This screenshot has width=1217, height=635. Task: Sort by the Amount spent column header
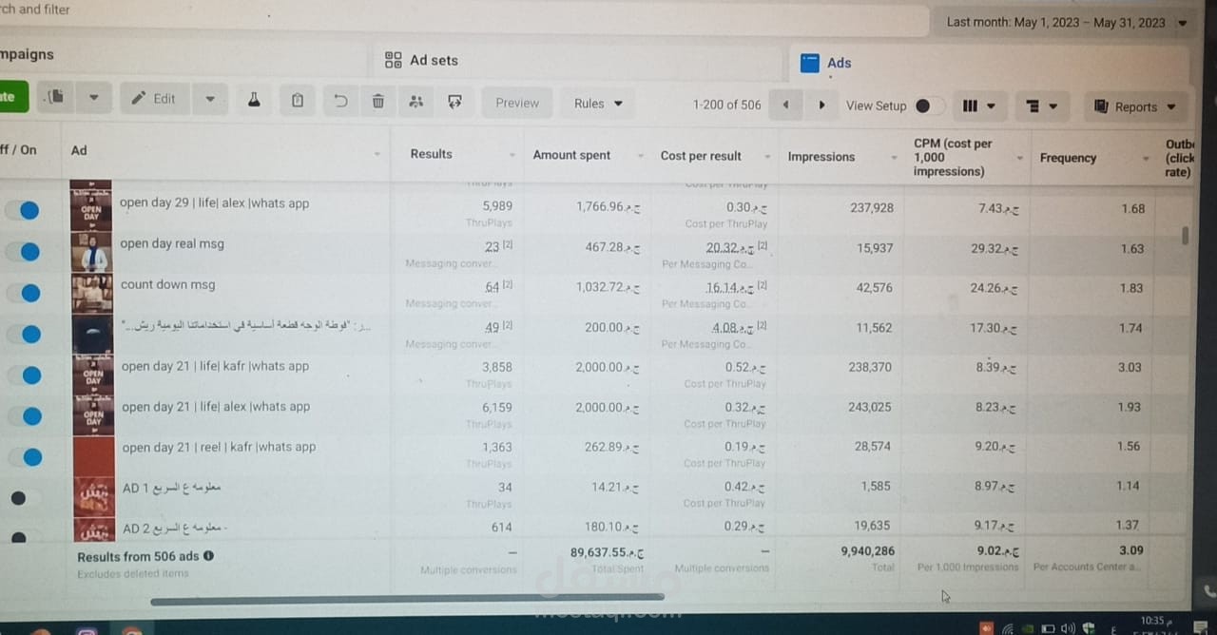point(571,155)
